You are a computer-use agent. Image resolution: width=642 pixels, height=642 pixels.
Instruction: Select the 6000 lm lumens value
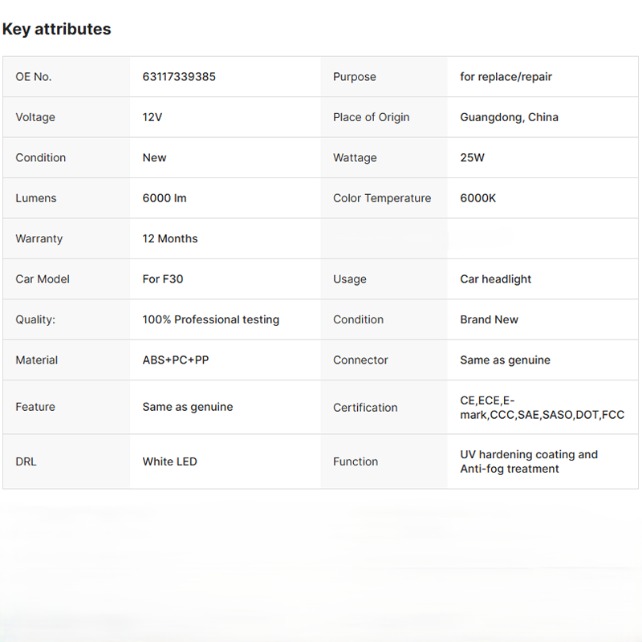tap(165, 198)
